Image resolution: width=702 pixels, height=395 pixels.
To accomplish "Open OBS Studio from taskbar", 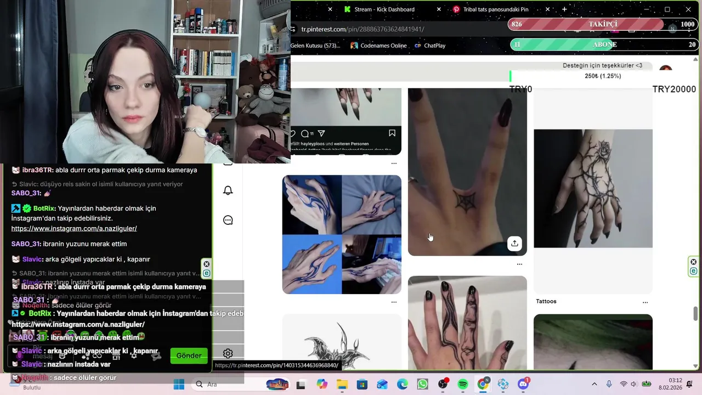I will coord(443,384).
